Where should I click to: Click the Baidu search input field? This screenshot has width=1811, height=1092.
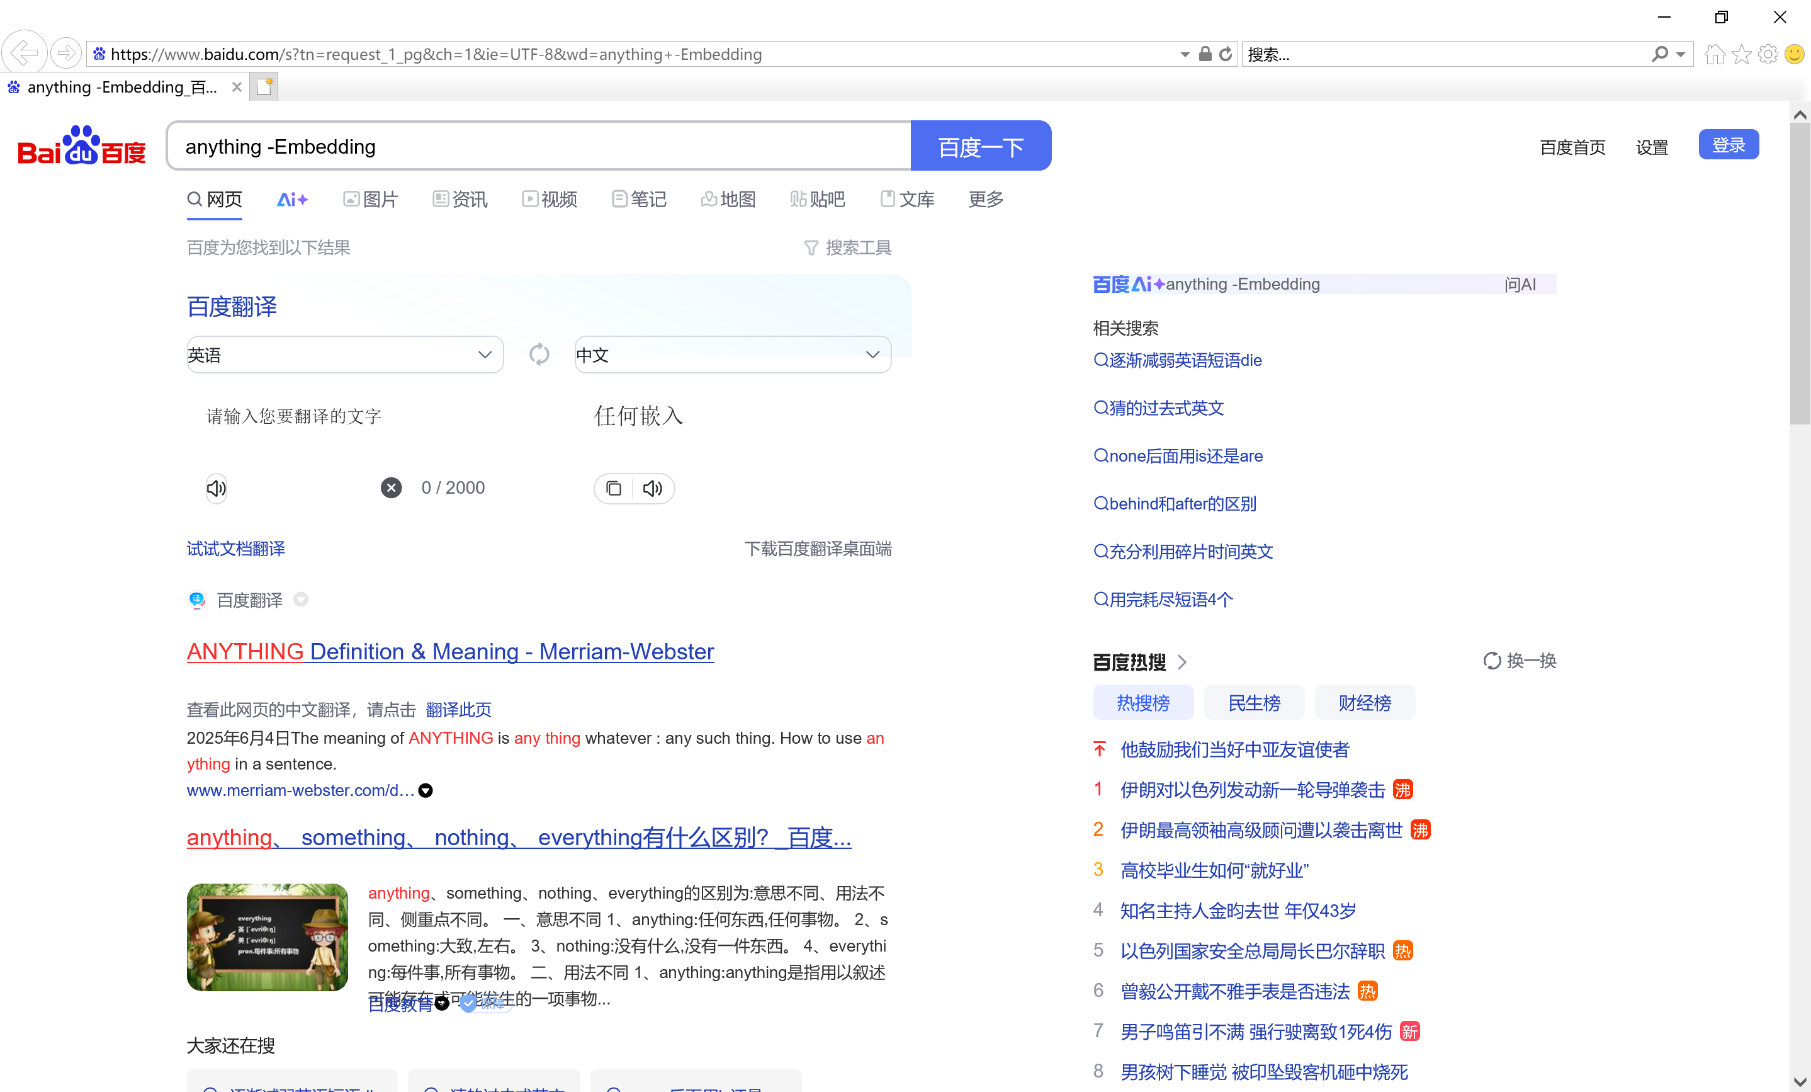(539, 145)
